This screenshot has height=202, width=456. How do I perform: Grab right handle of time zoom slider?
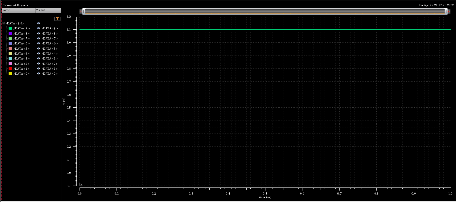tap(446, 11)
